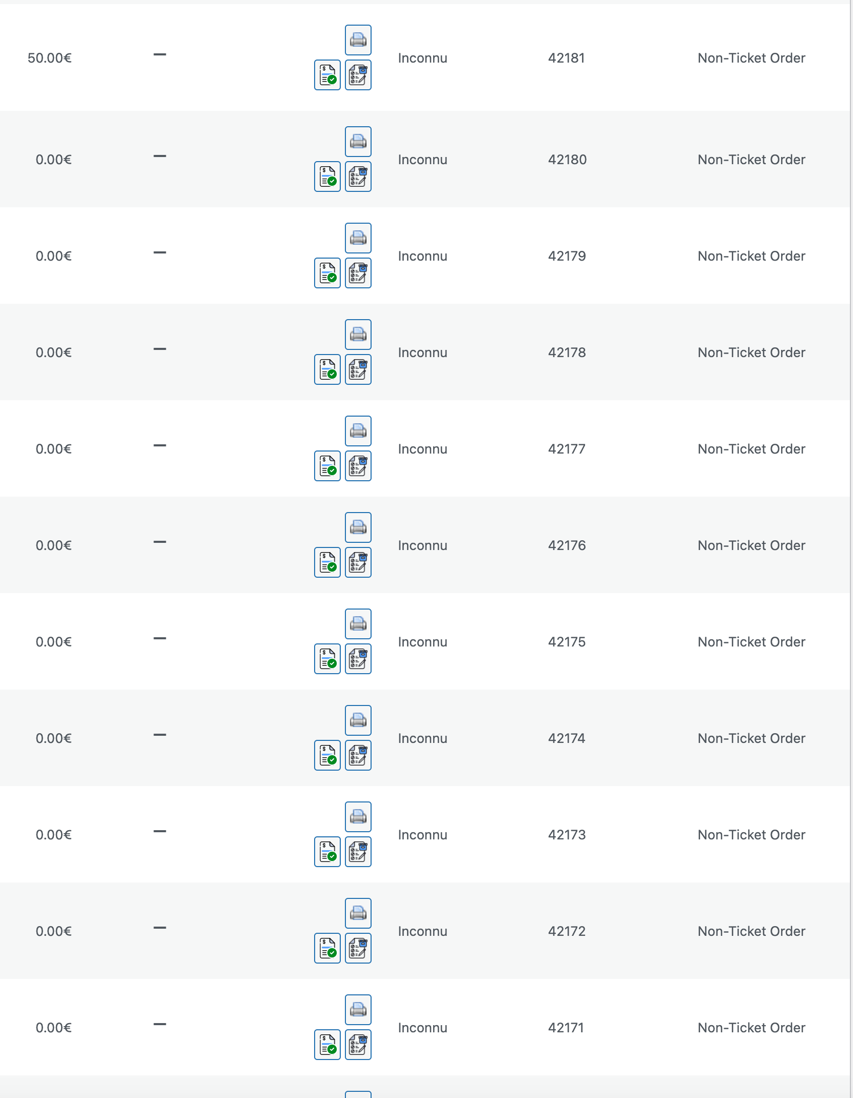The height and width of the screenshot is (1098, 853).
Task: Click printer icon in order 42172 row
Action: [x=358, y=913]
